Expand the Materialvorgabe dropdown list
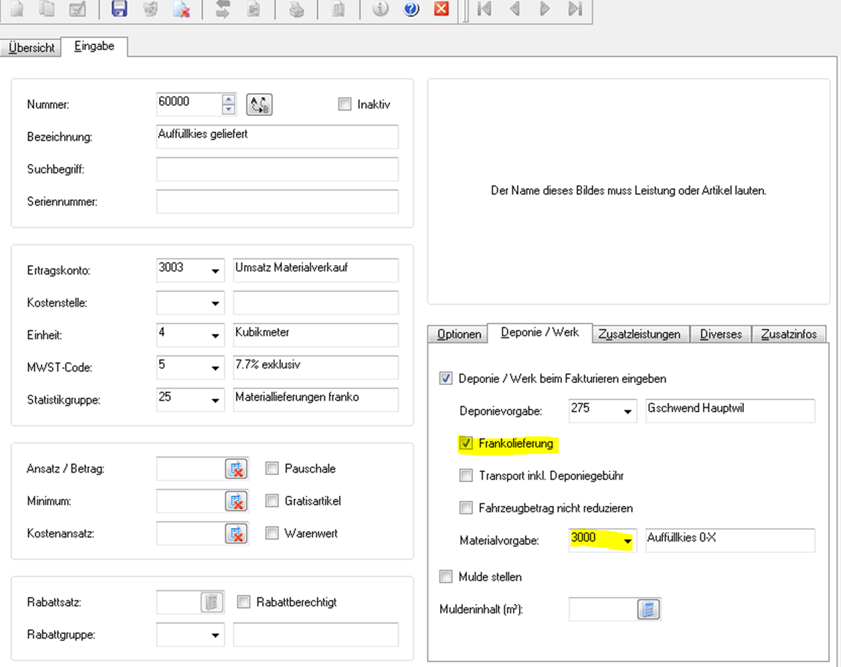 [x=627, y=541]
